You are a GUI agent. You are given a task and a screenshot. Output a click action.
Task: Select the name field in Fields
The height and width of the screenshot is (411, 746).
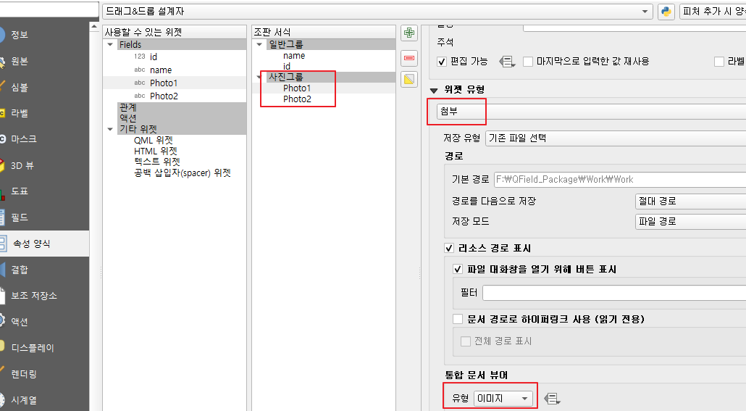click(160, 70)
